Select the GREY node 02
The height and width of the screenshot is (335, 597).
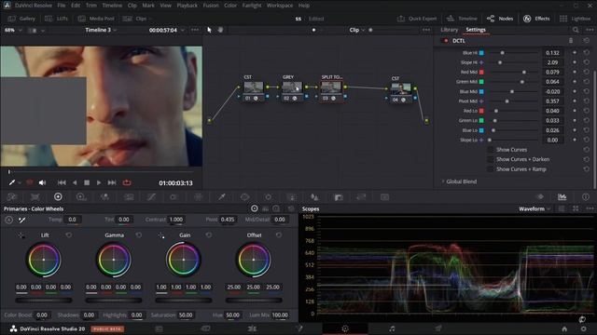[x=292, y=91]
